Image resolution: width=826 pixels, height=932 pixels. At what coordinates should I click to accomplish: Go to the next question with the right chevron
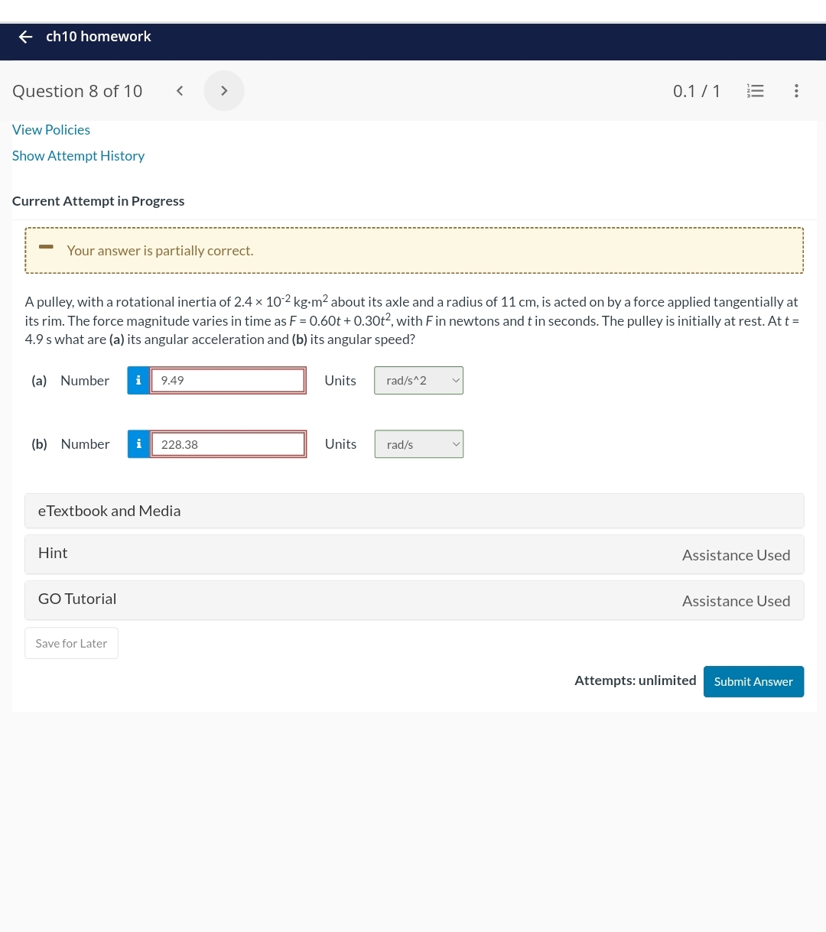click(x=224, y=90)
